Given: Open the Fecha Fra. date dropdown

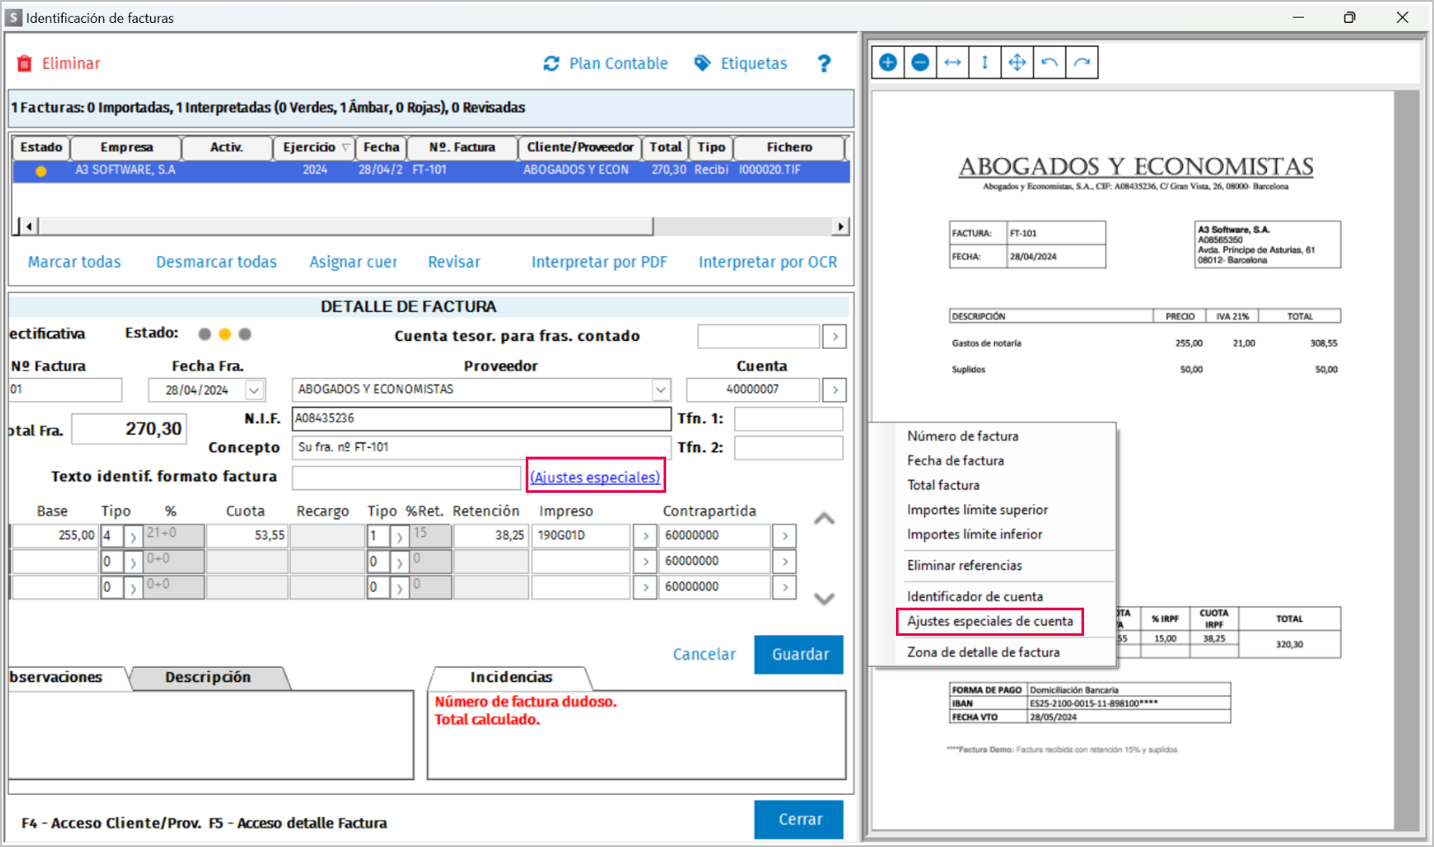Looking at the screenshot, I should [x=254, y=390].
